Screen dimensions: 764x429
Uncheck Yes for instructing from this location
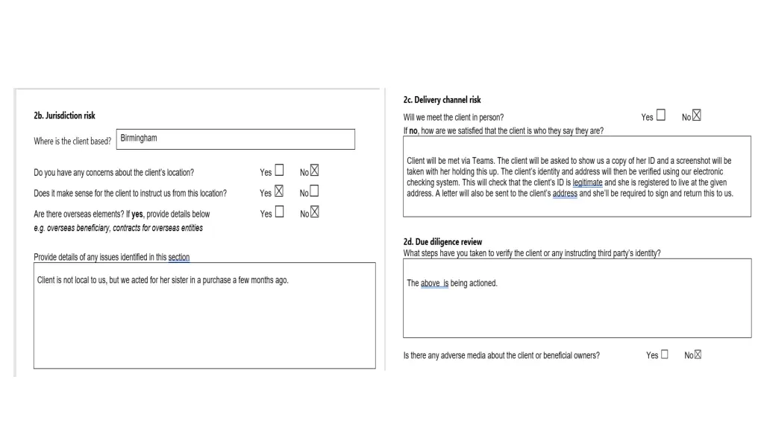click(279, 191)
